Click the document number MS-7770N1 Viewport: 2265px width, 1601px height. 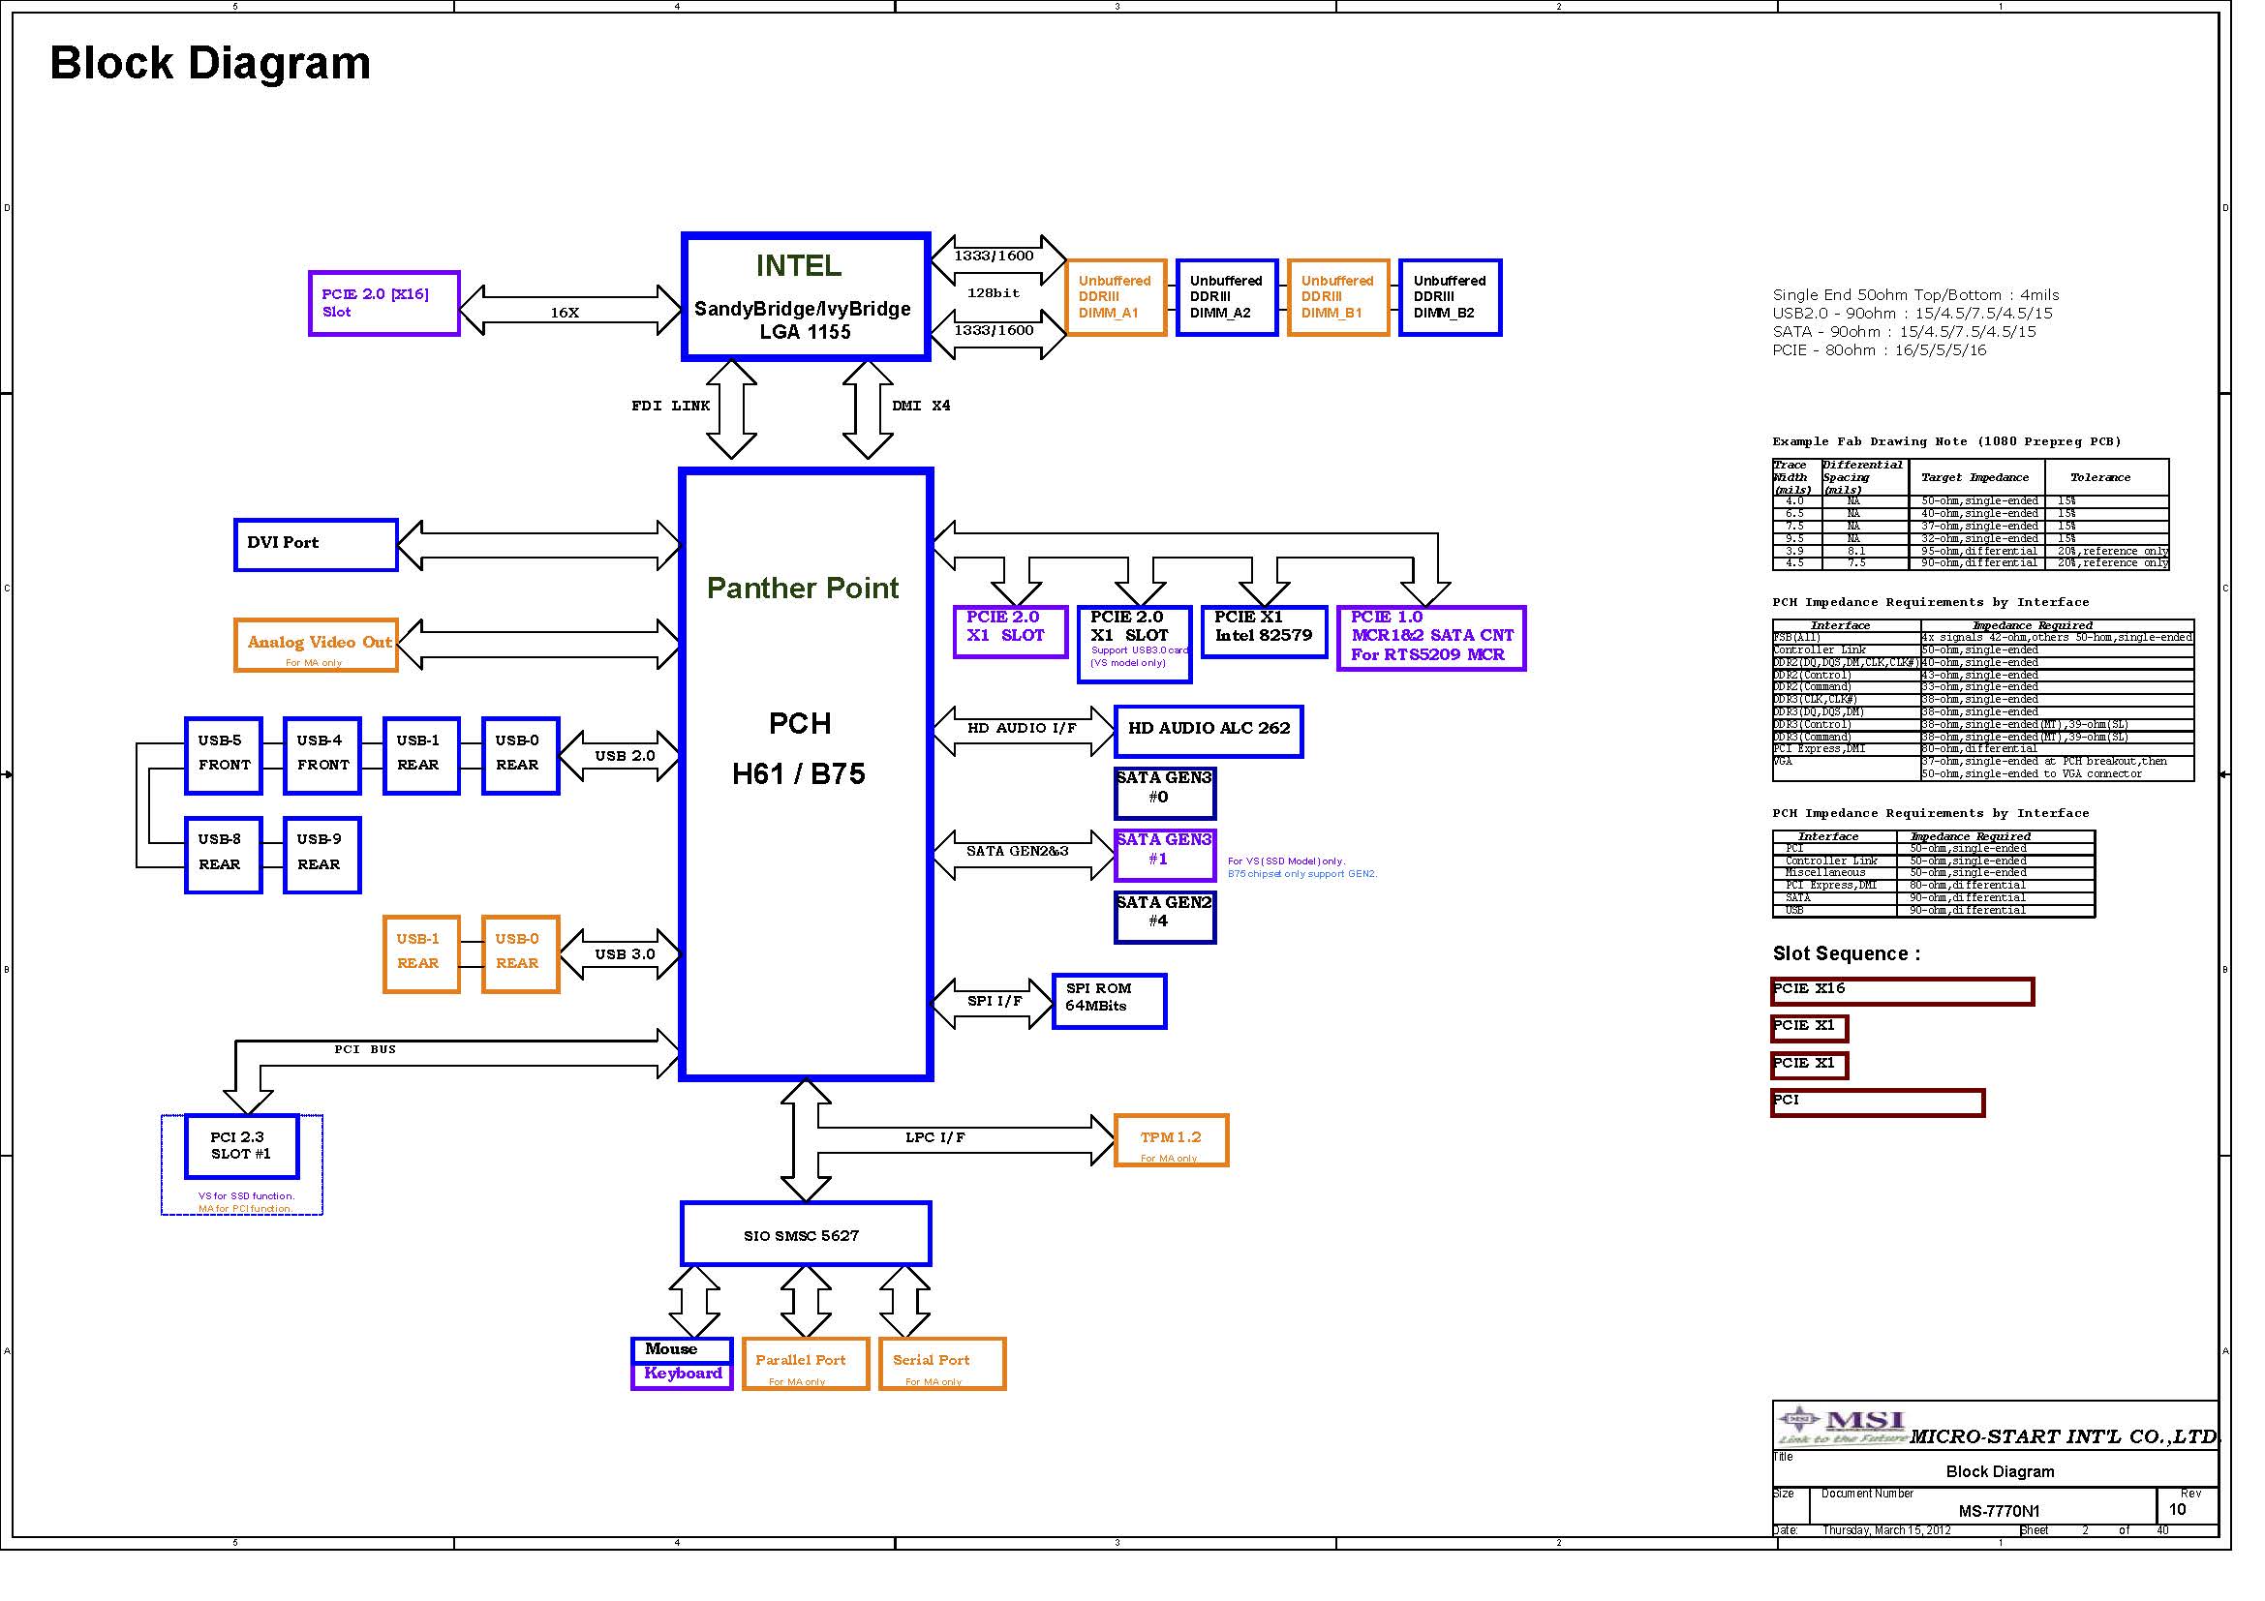(x=1999, y=1511)
